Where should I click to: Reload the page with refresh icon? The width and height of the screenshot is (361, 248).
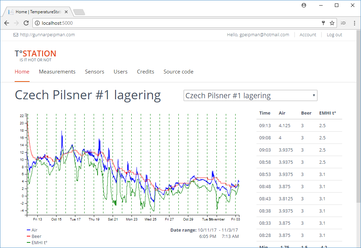pyautogui.click(x=26, y=23)
